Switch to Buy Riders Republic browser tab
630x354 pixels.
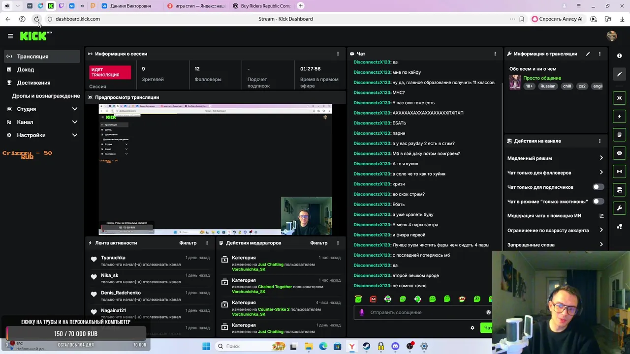click(x=262, y=6)
